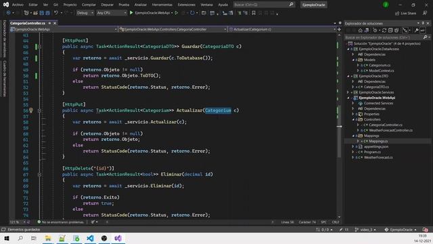The width and height of the screenshot is (433, 244).
Task: Collapse the Controllers folder
Action: 353,119
